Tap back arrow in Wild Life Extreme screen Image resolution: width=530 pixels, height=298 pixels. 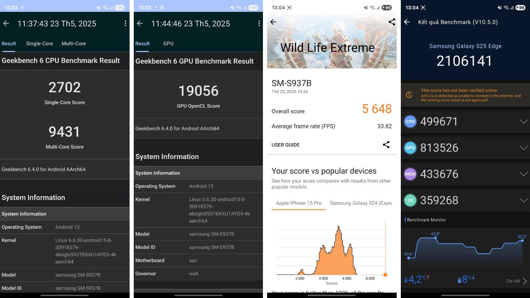[273, 22]
